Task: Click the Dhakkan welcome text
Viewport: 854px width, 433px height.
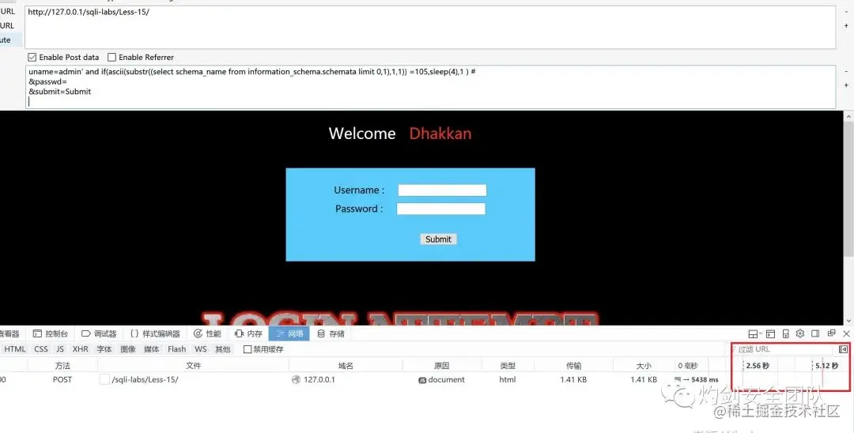Action: (440, 134)
